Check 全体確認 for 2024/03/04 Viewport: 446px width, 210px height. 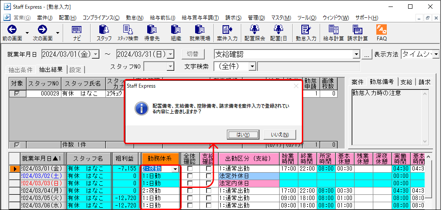190,190
